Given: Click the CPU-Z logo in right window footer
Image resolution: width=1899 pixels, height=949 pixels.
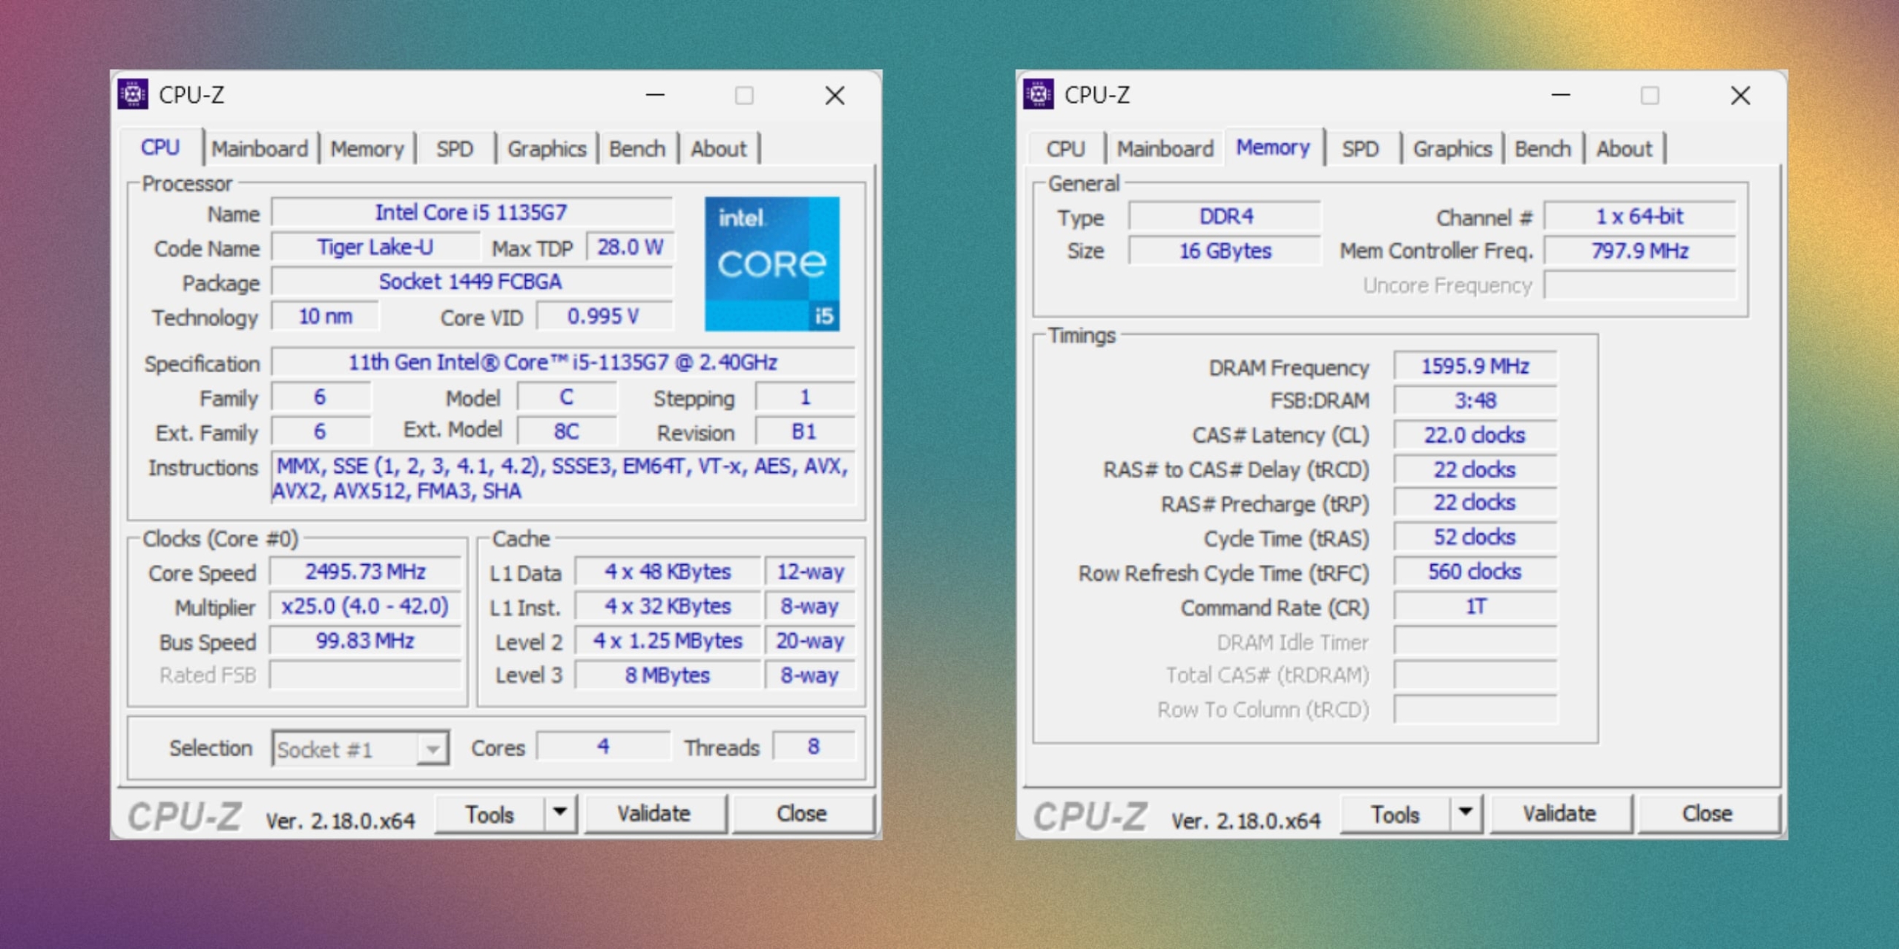Looking at the screenshot, I should (x=1090, y=813).
